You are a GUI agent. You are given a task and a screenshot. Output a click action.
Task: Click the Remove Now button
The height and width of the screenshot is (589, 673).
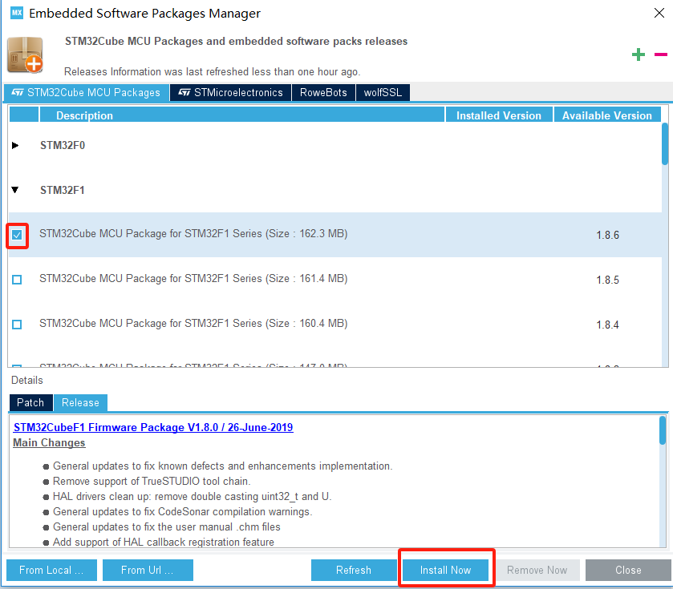click(x=537, y=570)
